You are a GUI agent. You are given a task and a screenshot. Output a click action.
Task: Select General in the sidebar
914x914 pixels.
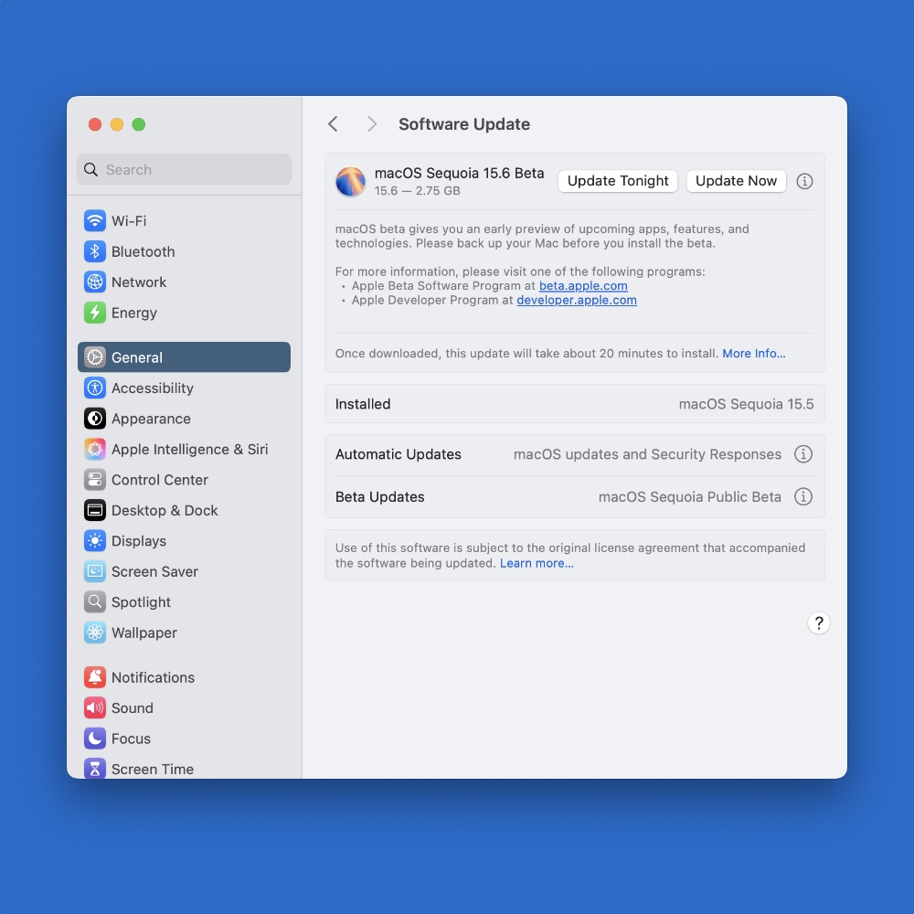click(184, 357)
